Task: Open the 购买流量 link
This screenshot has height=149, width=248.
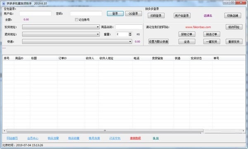Action: [x=53, y=138]
